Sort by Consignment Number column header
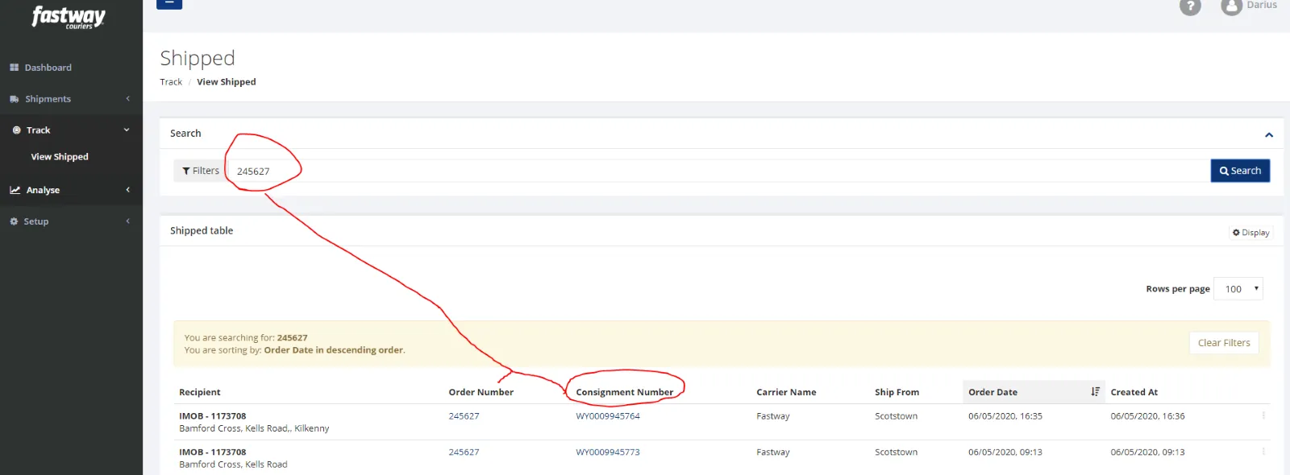Viewport: 1290px width, 475px height. [625, 393]
